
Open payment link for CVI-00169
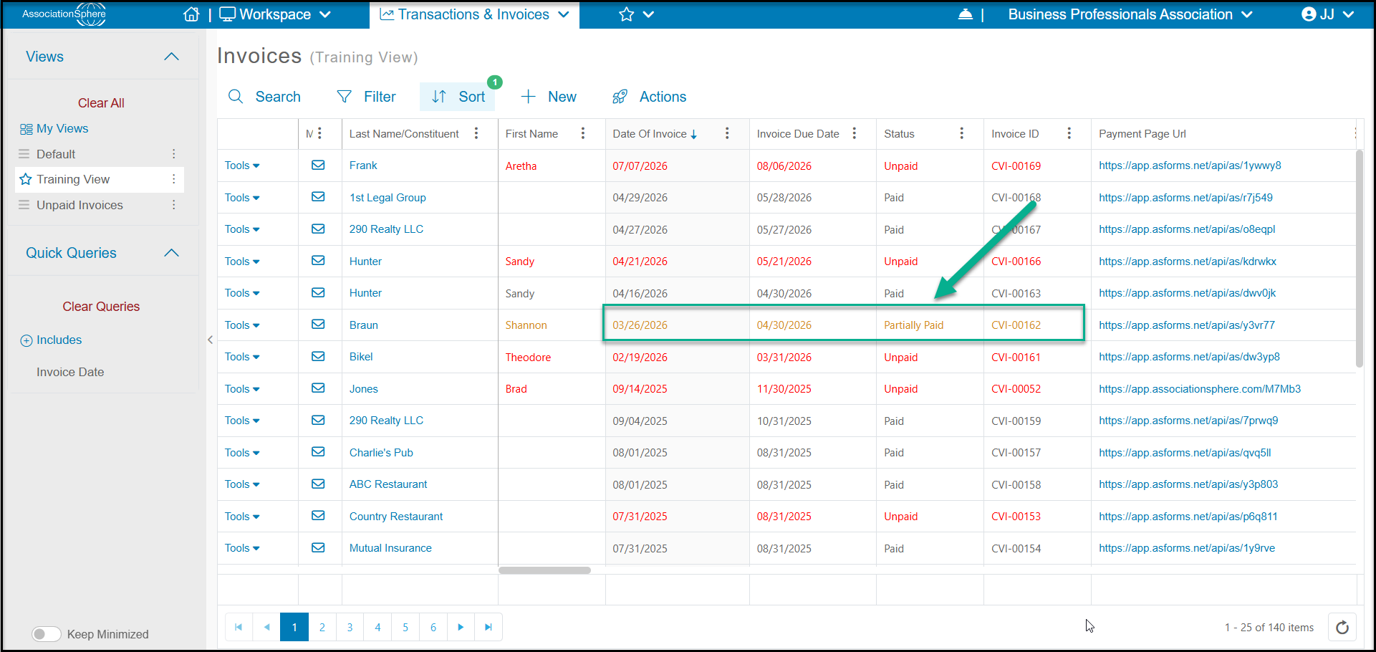[x=1190, y=166]
